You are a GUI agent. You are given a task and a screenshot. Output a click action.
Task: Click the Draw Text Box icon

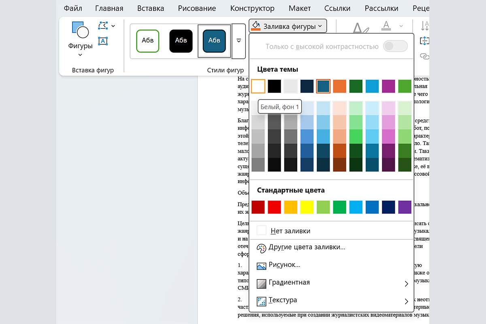[103, 41]
